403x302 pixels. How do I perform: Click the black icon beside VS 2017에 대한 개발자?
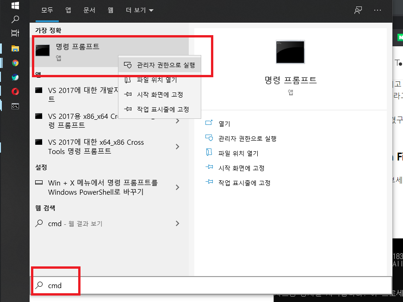pos(39,90)
